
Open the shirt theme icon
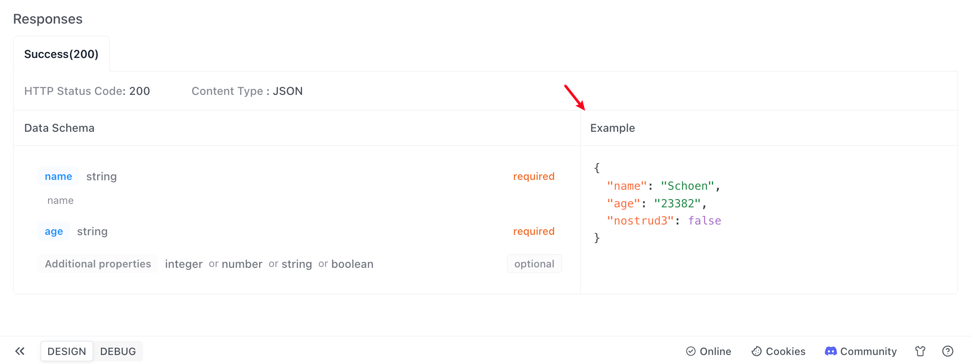920,351
